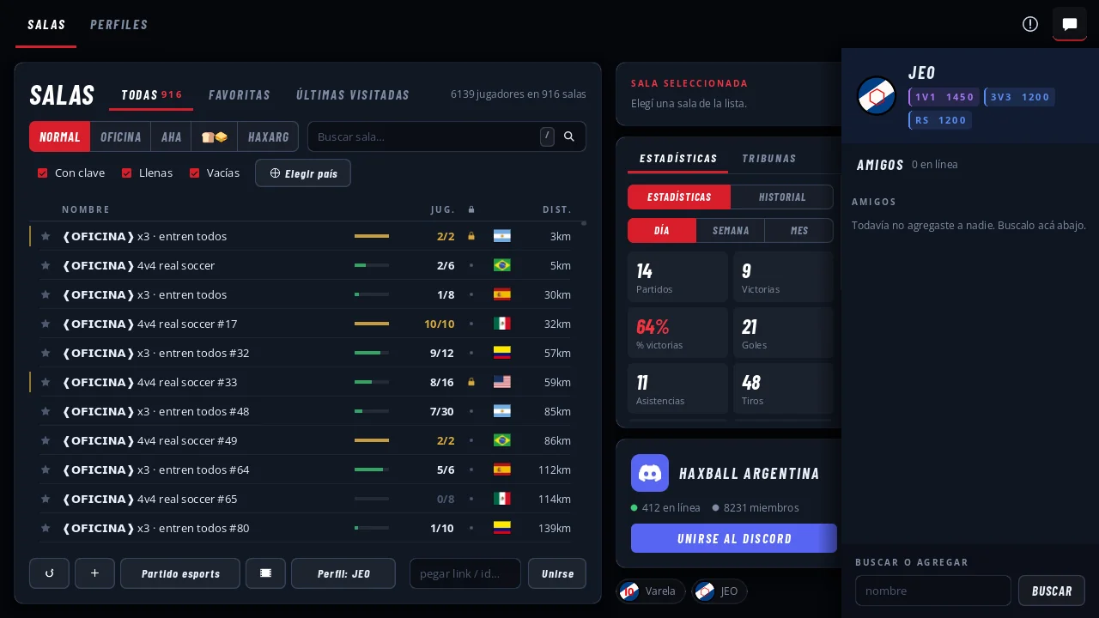Open the alert exclamation icon in the header
This screenshot has height=618, width=1099.
[1030, 24]
